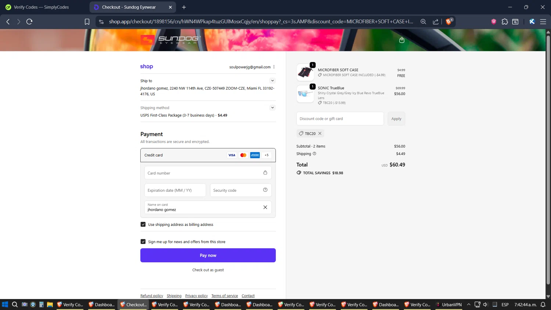Viewport: 551px width, 310px height.
Task: Select the Visa card logo
Action: pyautogui.click(x=232, y=155)
